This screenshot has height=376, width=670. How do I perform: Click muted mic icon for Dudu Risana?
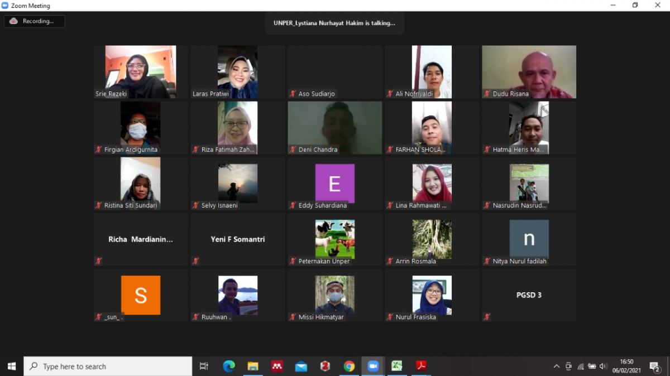click(x=487, y=94)
